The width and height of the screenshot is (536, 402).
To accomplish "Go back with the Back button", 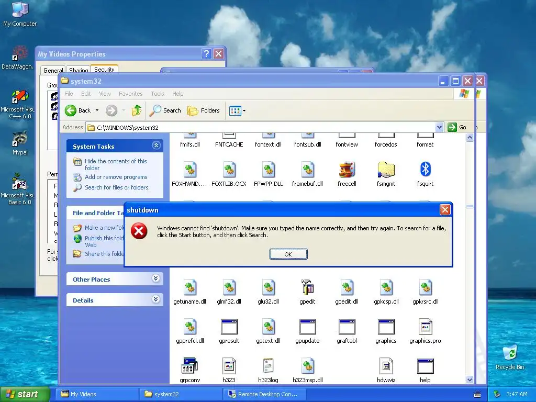I will click(x=78, y=110).
